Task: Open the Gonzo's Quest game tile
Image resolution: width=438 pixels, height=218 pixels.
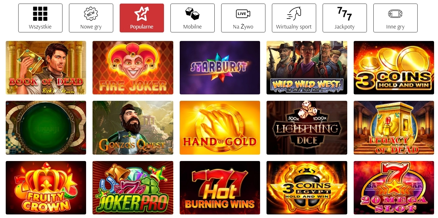Action: [x=133, y=128]
